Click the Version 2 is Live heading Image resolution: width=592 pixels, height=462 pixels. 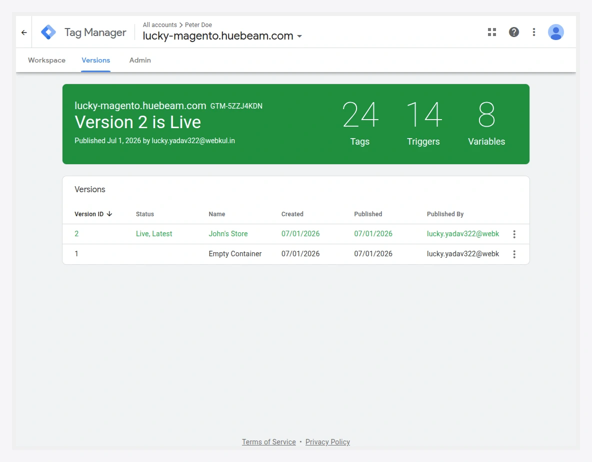point(138,122)
